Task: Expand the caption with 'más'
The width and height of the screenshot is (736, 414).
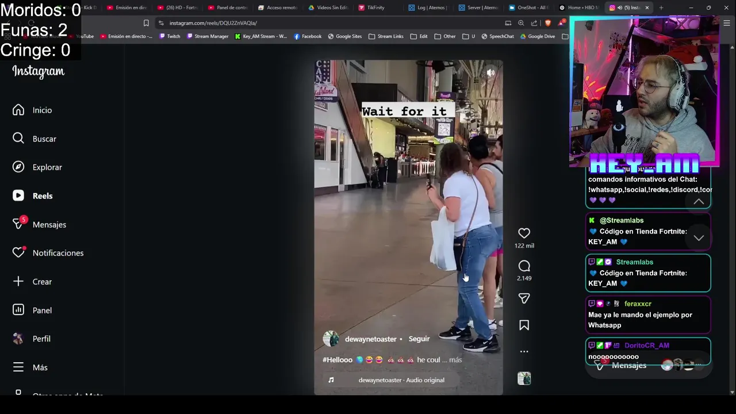Action: (455, 360)
